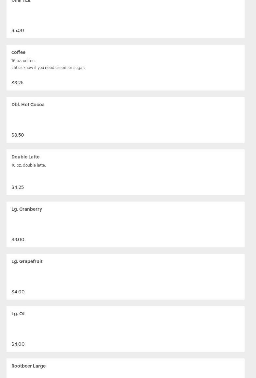Click the $4.25 Double Latte price
Screen dimensions: 256x378
click(x=18, y=187)
